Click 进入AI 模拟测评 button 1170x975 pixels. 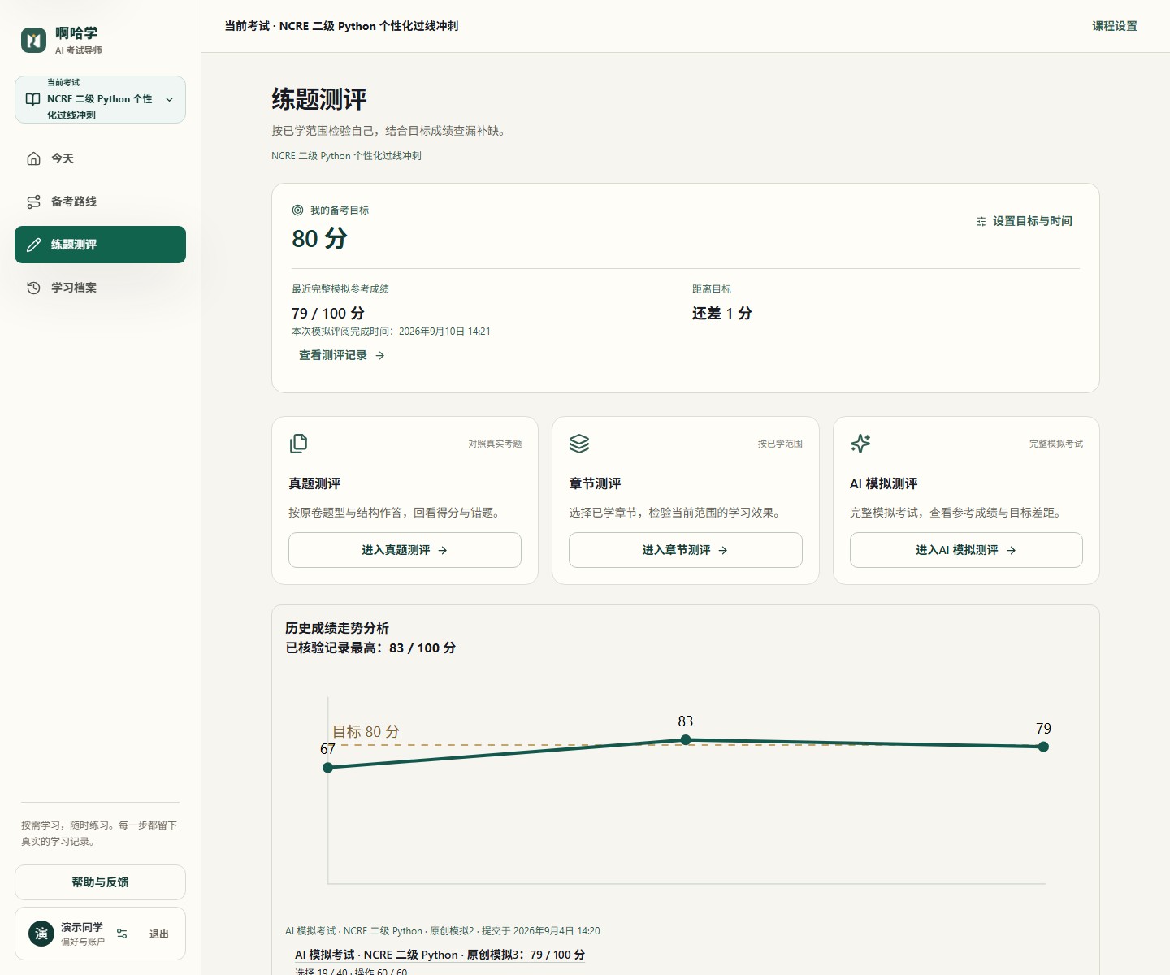pos(966,550)
